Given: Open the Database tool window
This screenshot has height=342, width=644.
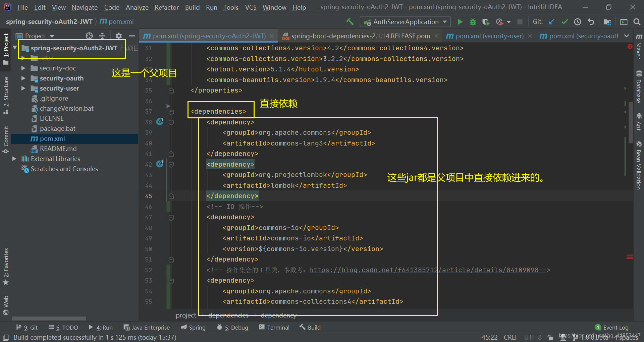Looking at the screenshot, I should [x=639, y=87].
